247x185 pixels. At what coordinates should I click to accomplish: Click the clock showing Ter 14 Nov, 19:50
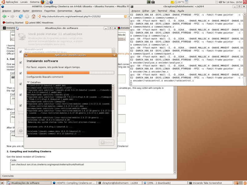(x=232, y=2)
